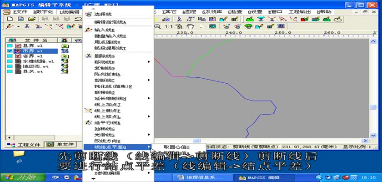Screen dimensions: 382x182
Task: Click the screen refresh monitor icon
Action: (212, 26)
